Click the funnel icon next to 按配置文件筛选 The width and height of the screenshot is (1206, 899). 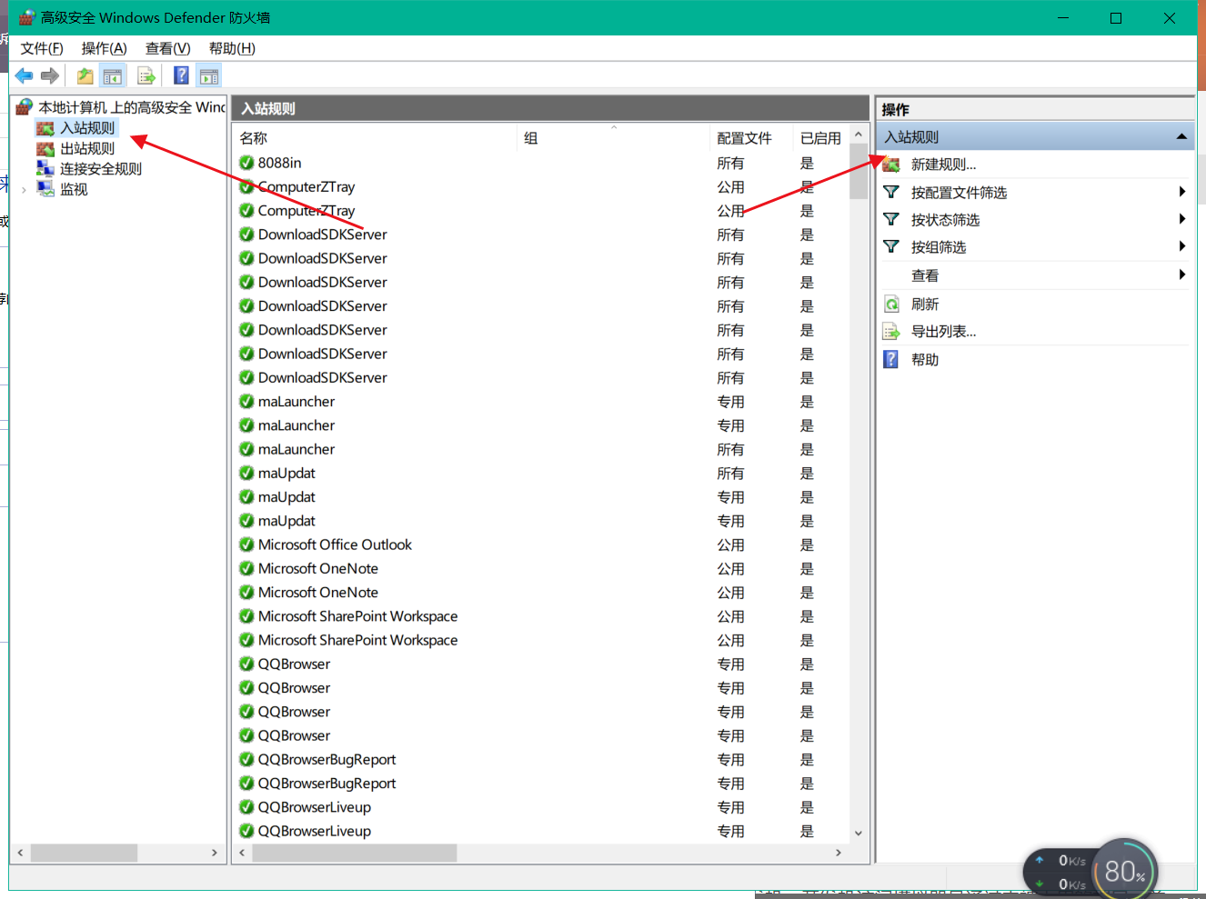point(891,192)
